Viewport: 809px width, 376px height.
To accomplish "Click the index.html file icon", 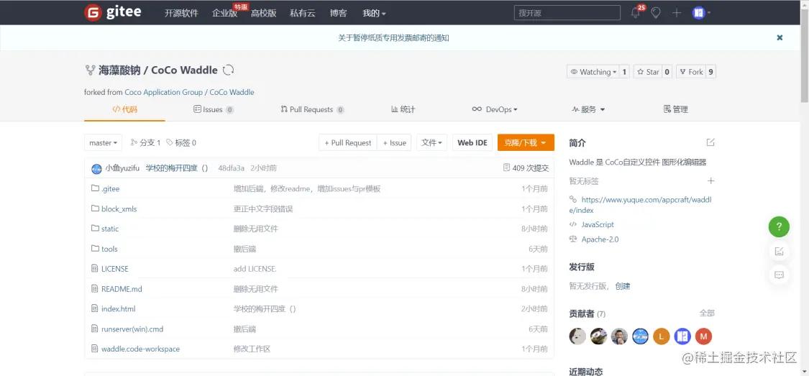I will (94, 308).
